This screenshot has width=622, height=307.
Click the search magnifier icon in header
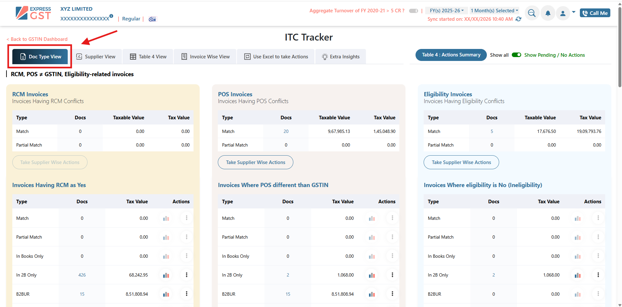(532, 13)
